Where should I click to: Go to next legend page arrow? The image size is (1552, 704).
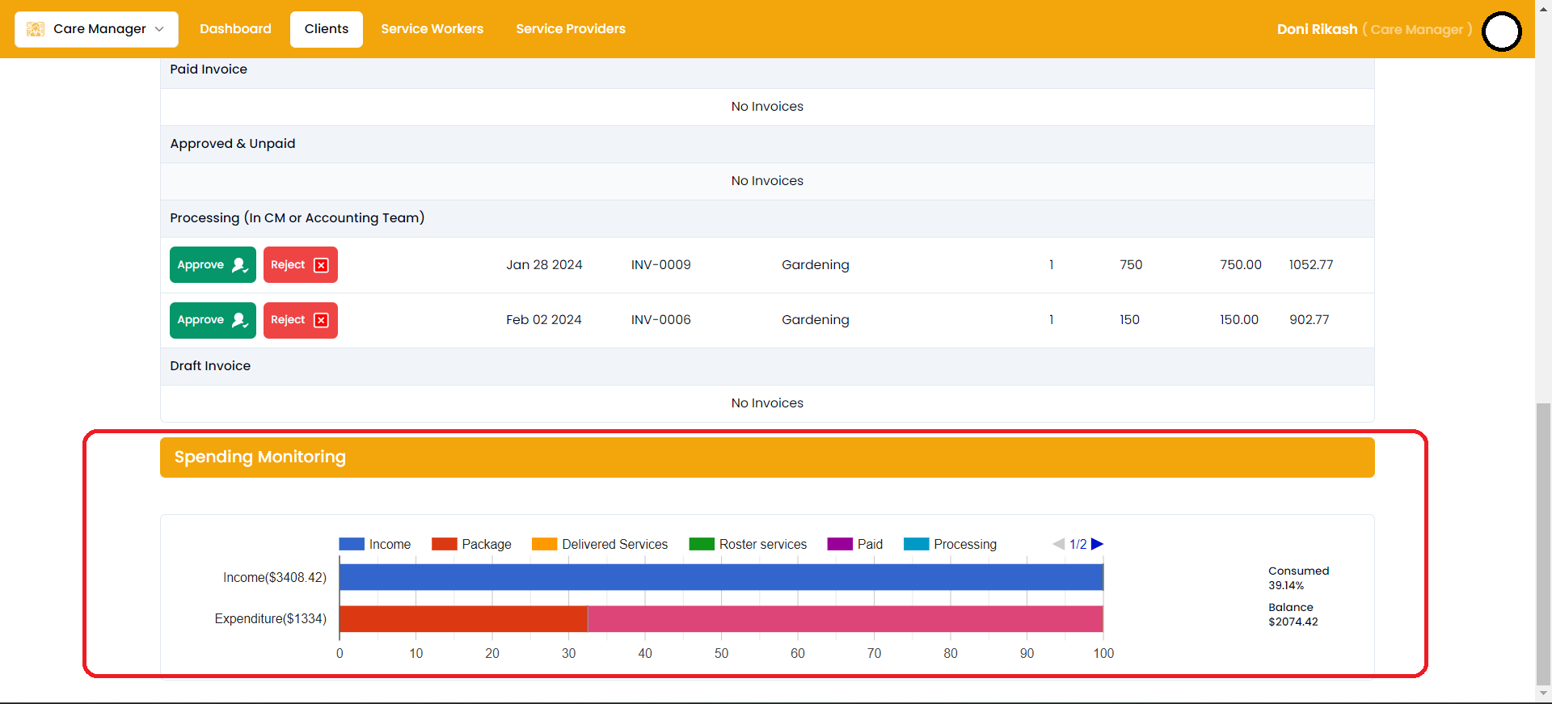pos(1097,544)
